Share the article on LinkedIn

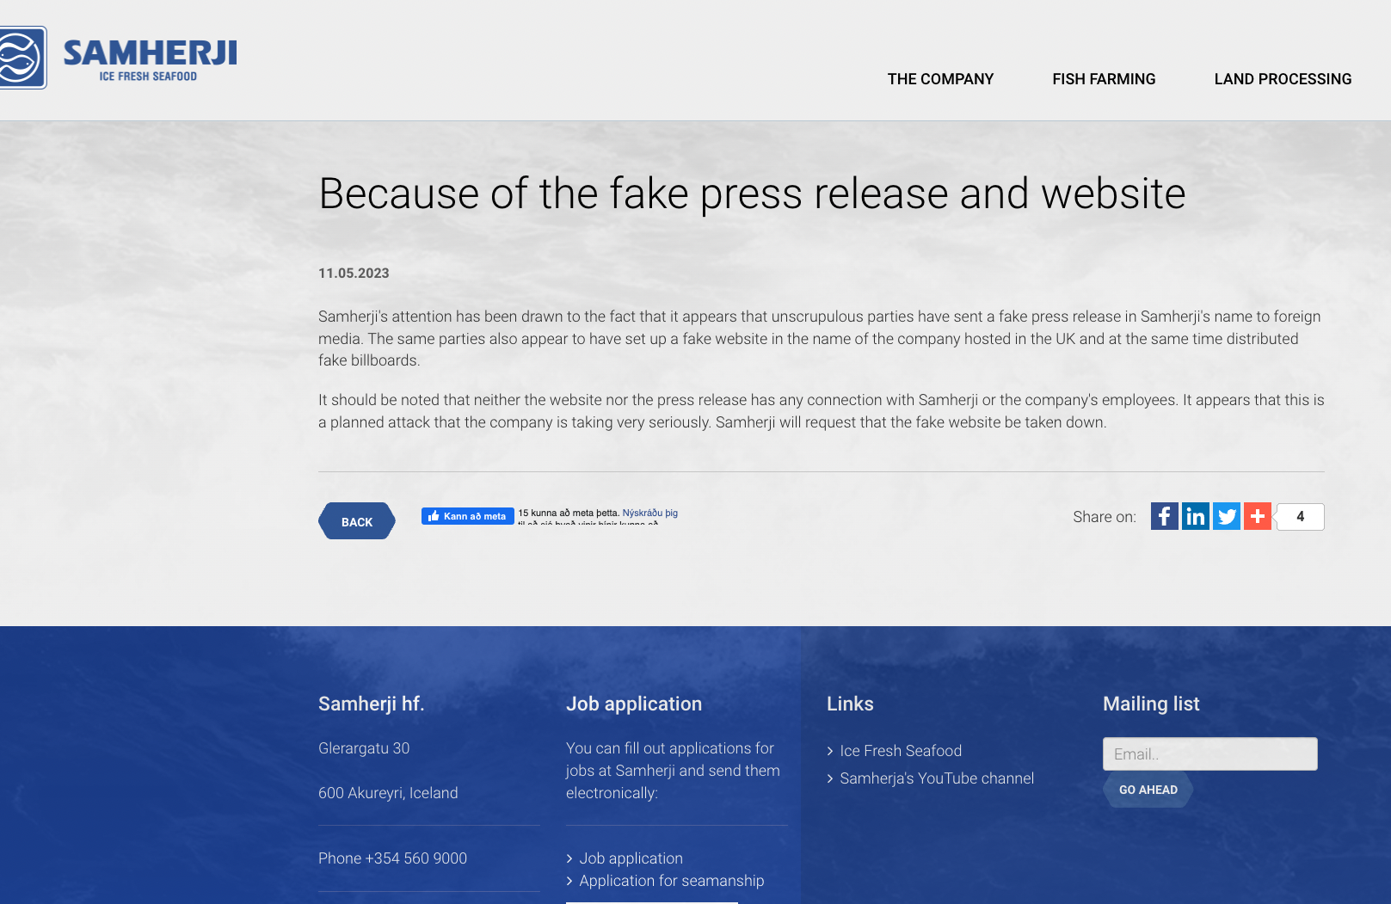(x=1195, y=516)
